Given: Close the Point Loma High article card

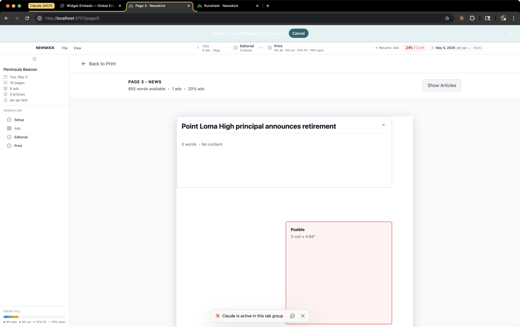Looking at the screenshot, I should [x=383, y=125].
